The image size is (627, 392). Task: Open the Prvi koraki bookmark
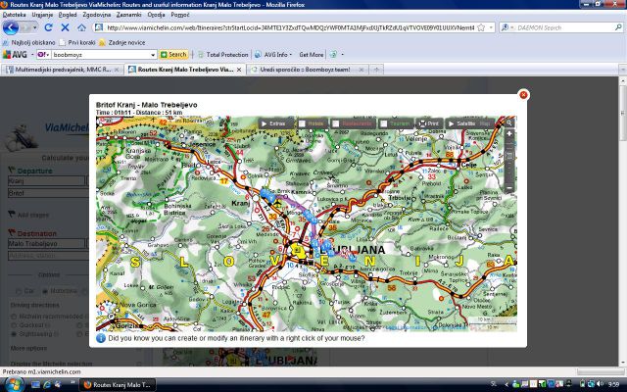coord(77,42)
